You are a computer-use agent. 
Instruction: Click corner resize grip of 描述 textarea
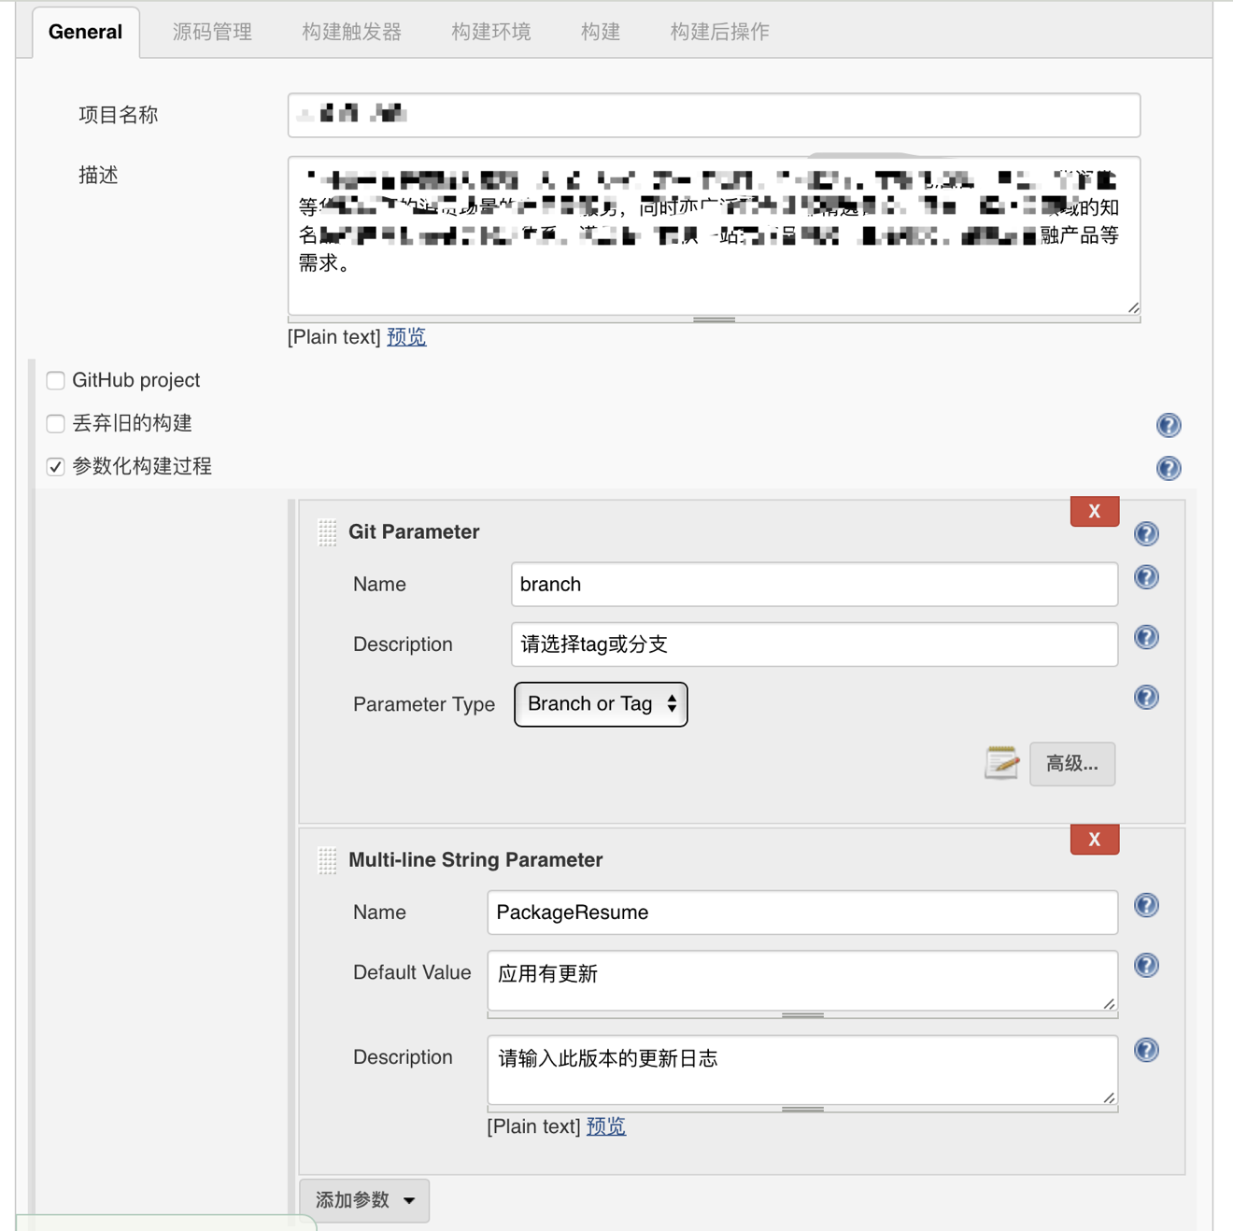(x=1133, y=307)
